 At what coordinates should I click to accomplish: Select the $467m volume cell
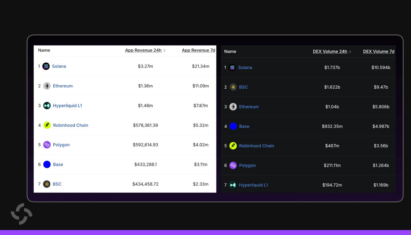click(x=332, y=146)
